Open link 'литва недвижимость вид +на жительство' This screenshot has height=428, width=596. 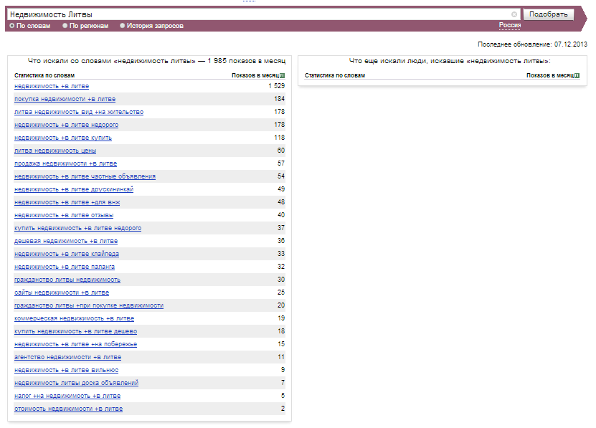(79, 112)
